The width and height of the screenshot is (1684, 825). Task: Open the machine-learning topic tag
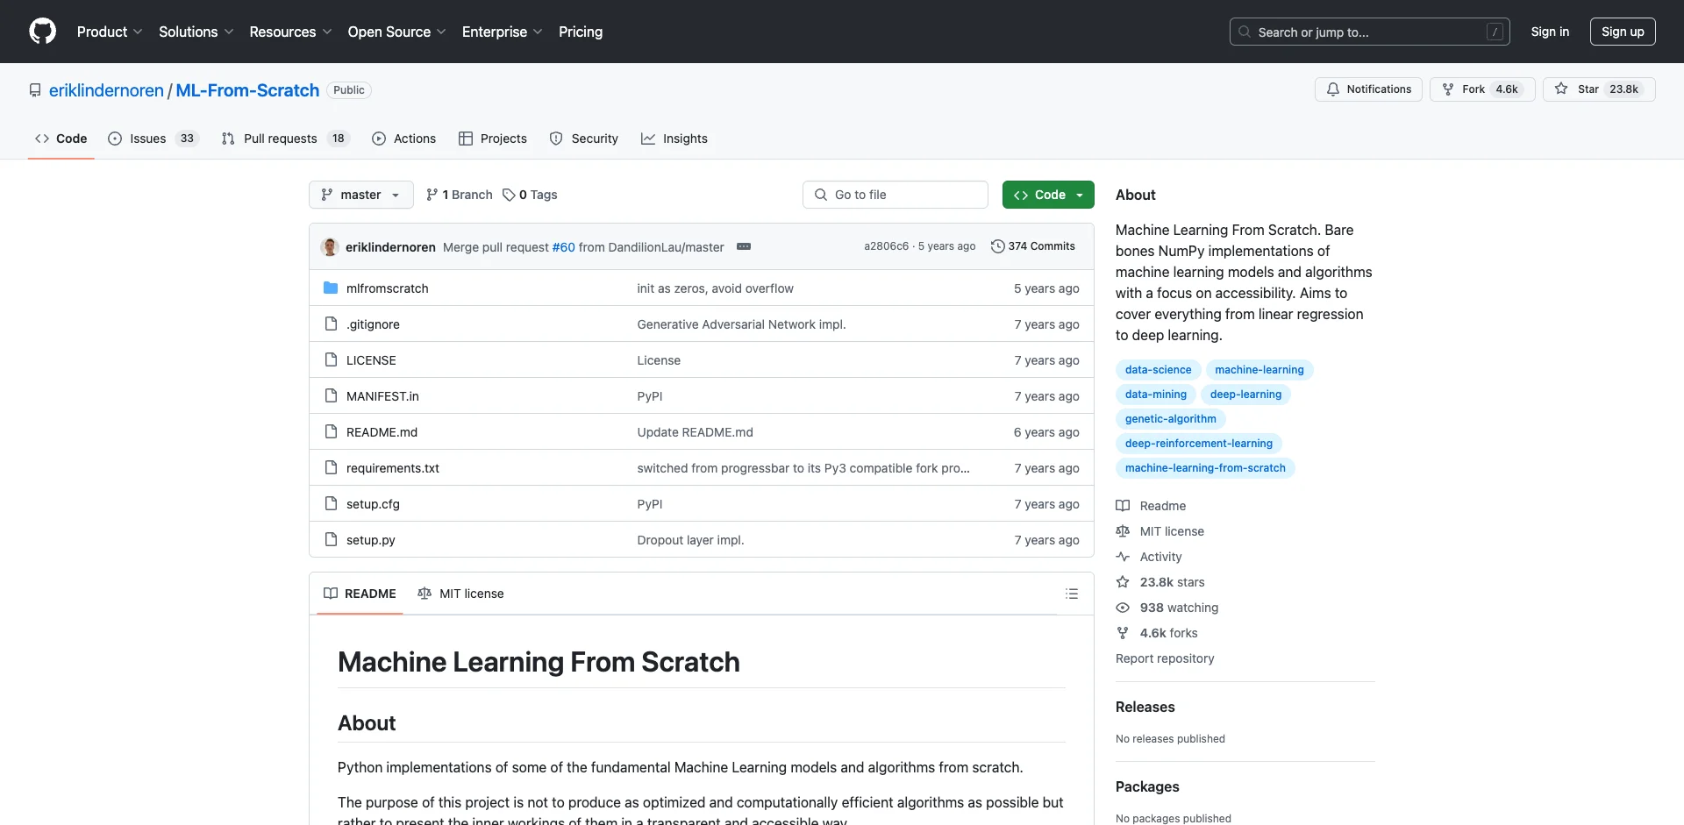(1259, 370)
